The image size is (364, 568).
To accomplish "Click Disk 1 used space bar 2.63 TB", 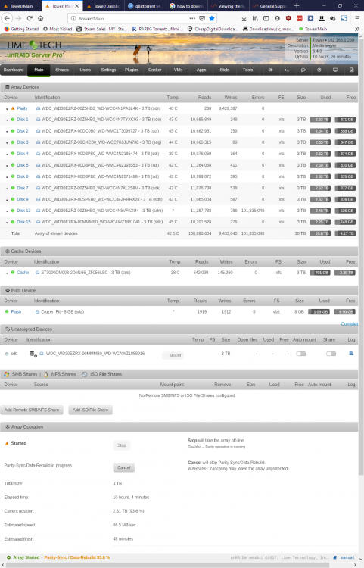I will point(320,120).
